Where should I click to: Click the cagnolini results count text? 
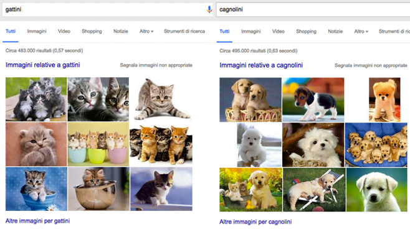click(x=259, y=50)
